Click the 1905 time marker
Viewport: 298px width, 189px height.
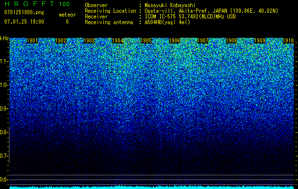pos(146,41)
